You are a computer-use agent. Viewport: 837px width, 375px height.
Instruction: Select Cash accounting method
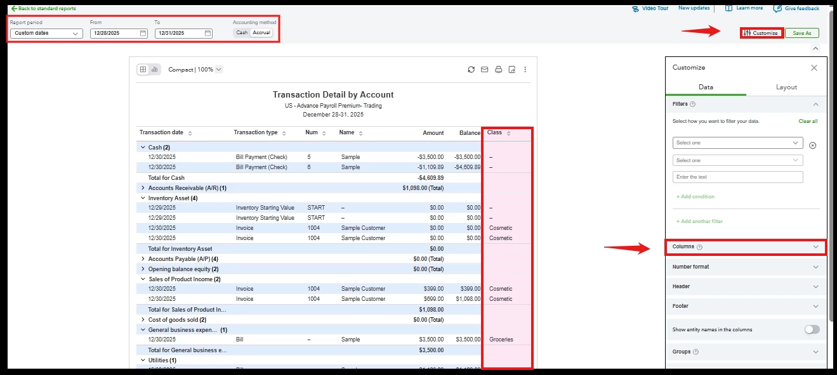[242, 32]
